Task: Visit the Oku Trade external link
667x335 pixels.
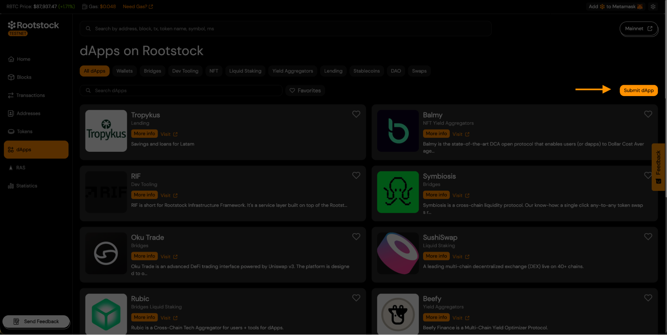Action: (169, 257)
